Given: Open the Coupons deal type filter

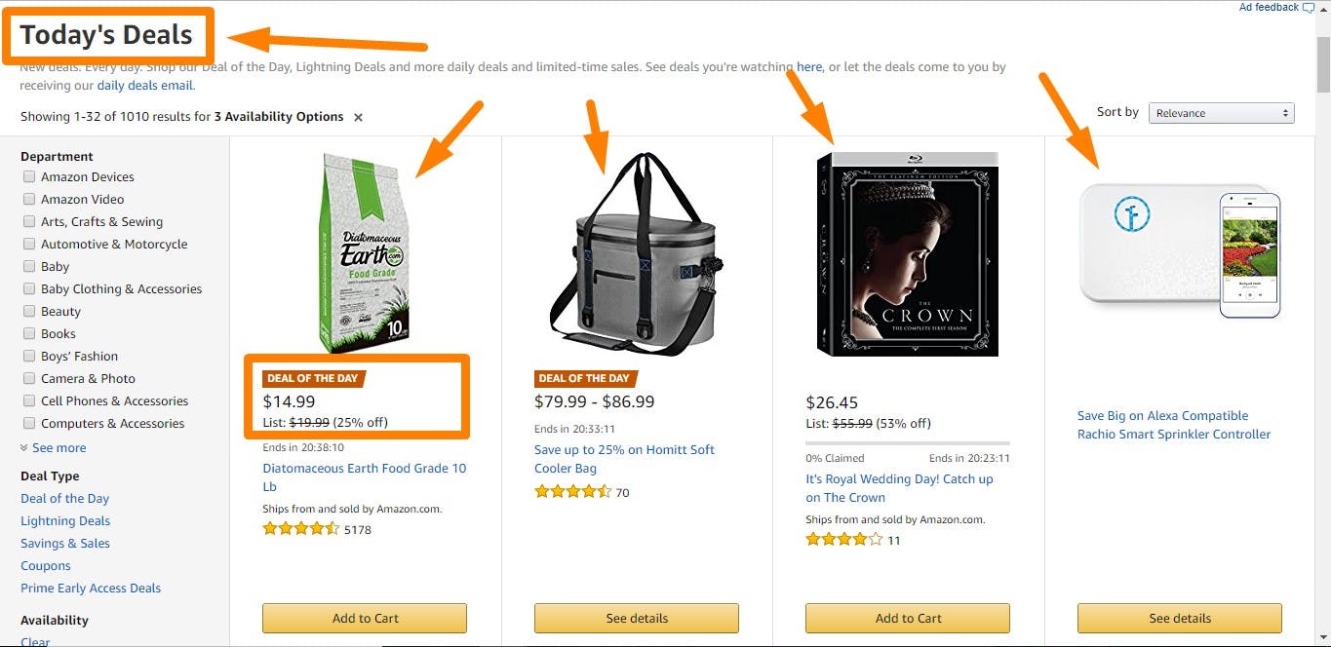Looking at the screenshot, I should 45,565.
